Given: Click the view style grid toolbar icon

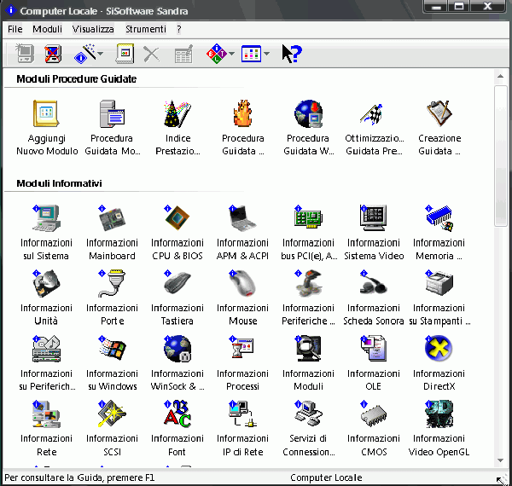Looking at the screenshot, I should click(251, 54).
